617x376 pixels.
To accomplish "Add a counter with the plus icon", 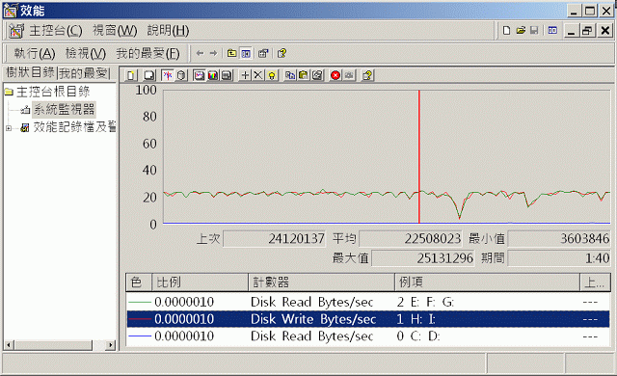I will 245,75.
